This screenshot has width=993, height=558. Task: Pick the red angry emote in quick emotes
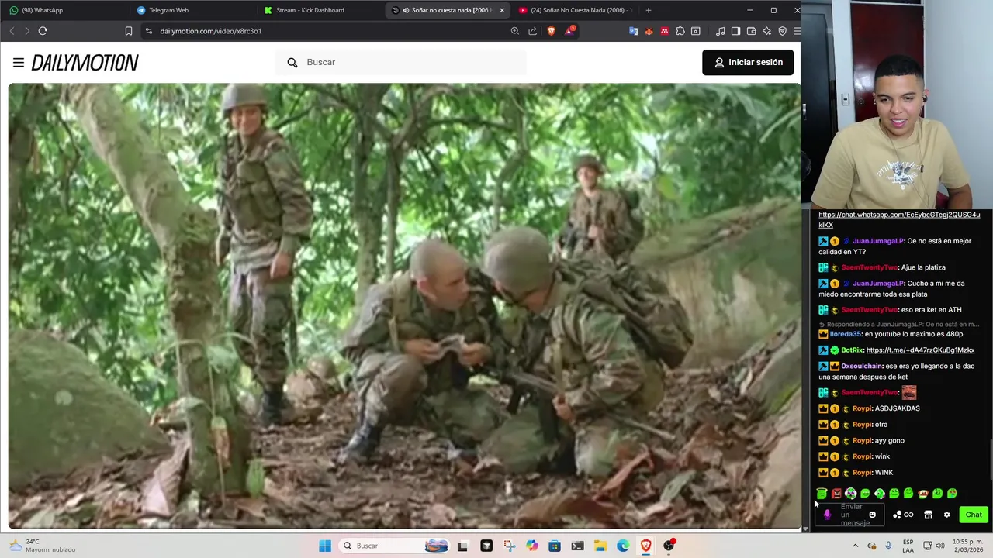[x=836, y=493]
